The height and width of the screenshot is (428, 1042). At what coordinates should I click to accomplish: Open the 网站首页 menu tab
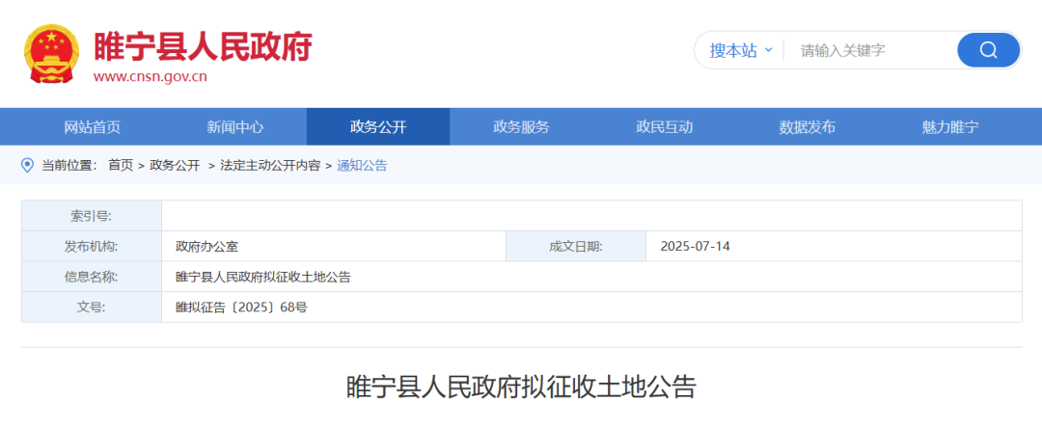93,126
